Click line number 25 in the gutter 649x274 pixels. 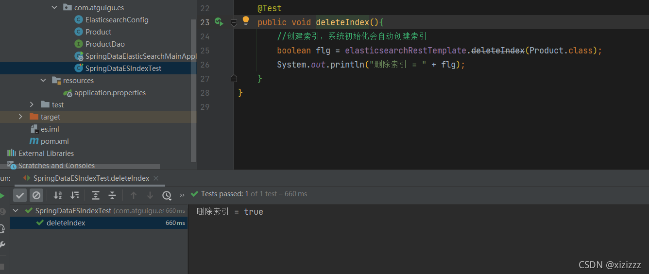point(205,51)
